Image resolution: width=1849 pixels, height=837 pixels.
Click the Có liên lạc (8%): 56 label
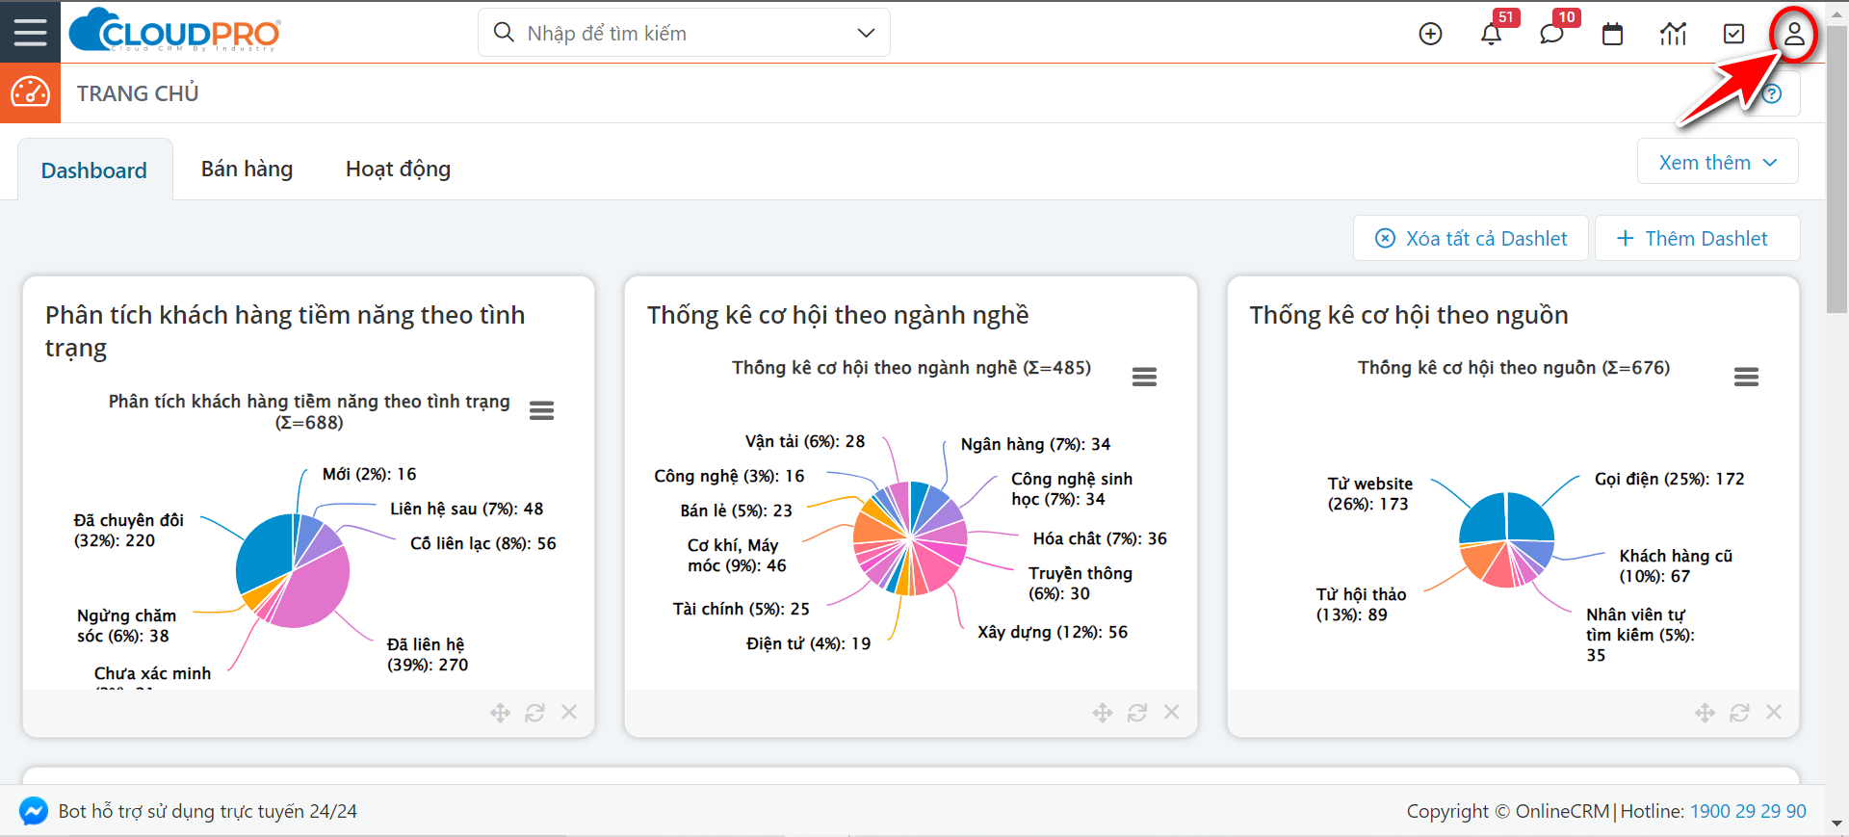pyautogui.click(x=482, y=543)
